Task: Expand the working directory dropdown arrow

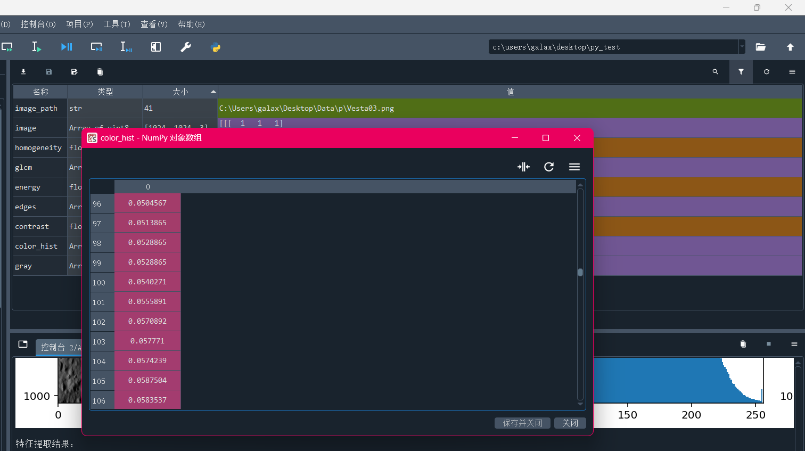Action: [x=742, y=47]
